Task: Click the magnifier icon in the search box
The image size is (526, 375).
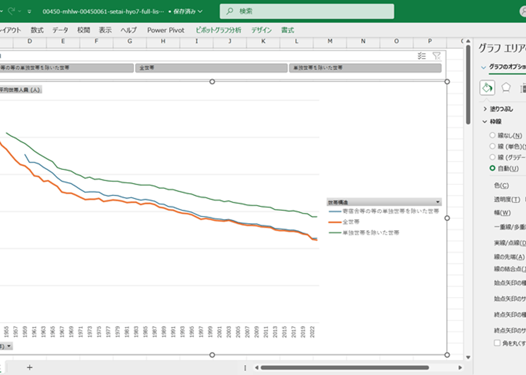Action: [x=229, y=11]
